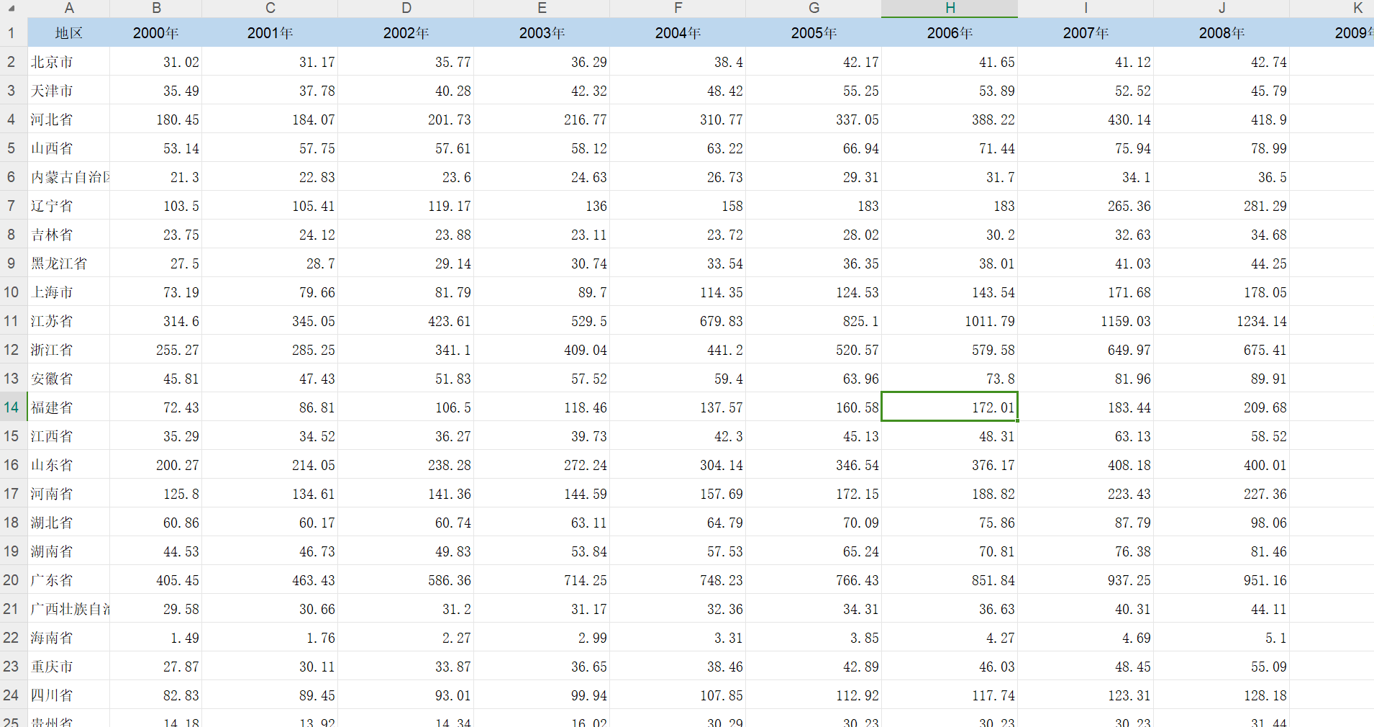Select the 海南省 region cell

(69, 638)
